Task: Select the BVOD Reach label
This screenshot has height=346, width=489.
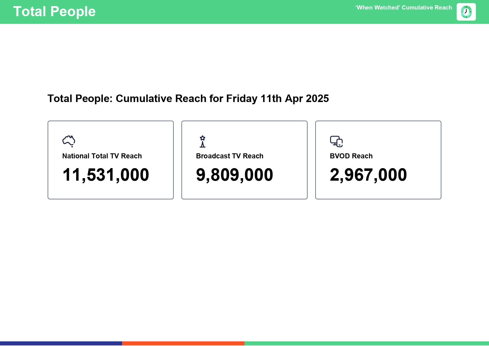Action: click(x=351, y=156)
